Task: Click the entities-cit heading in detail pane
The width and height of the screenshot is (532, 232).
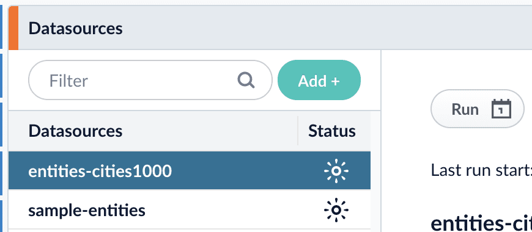Action: (x=481, y=223)
